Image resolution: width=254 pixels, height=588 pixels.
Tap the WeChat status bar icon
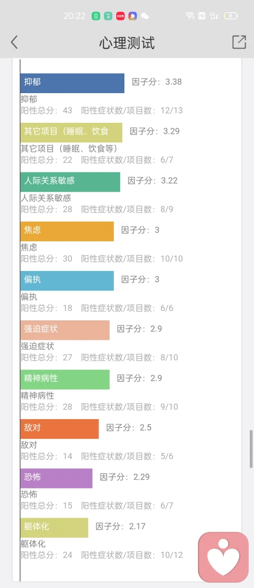145,16
